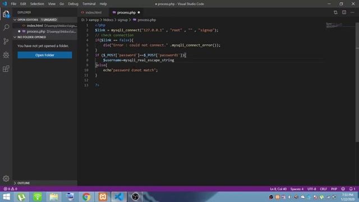
Task: Change language mode via PHP indicator
Action: (334, 189)
